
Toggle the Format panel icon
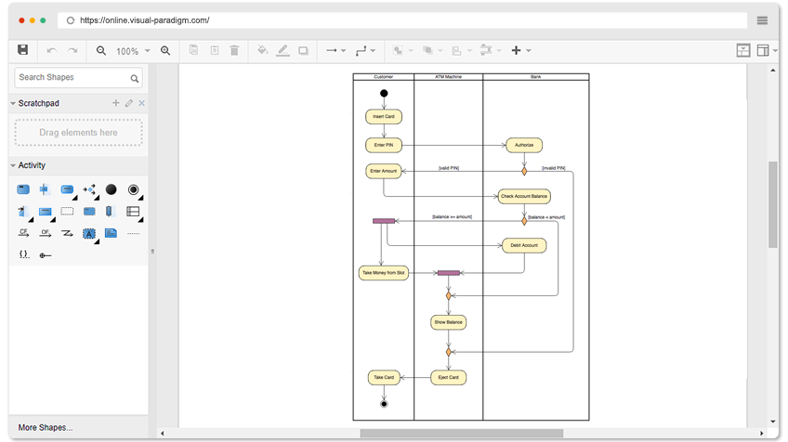[763, 50]
